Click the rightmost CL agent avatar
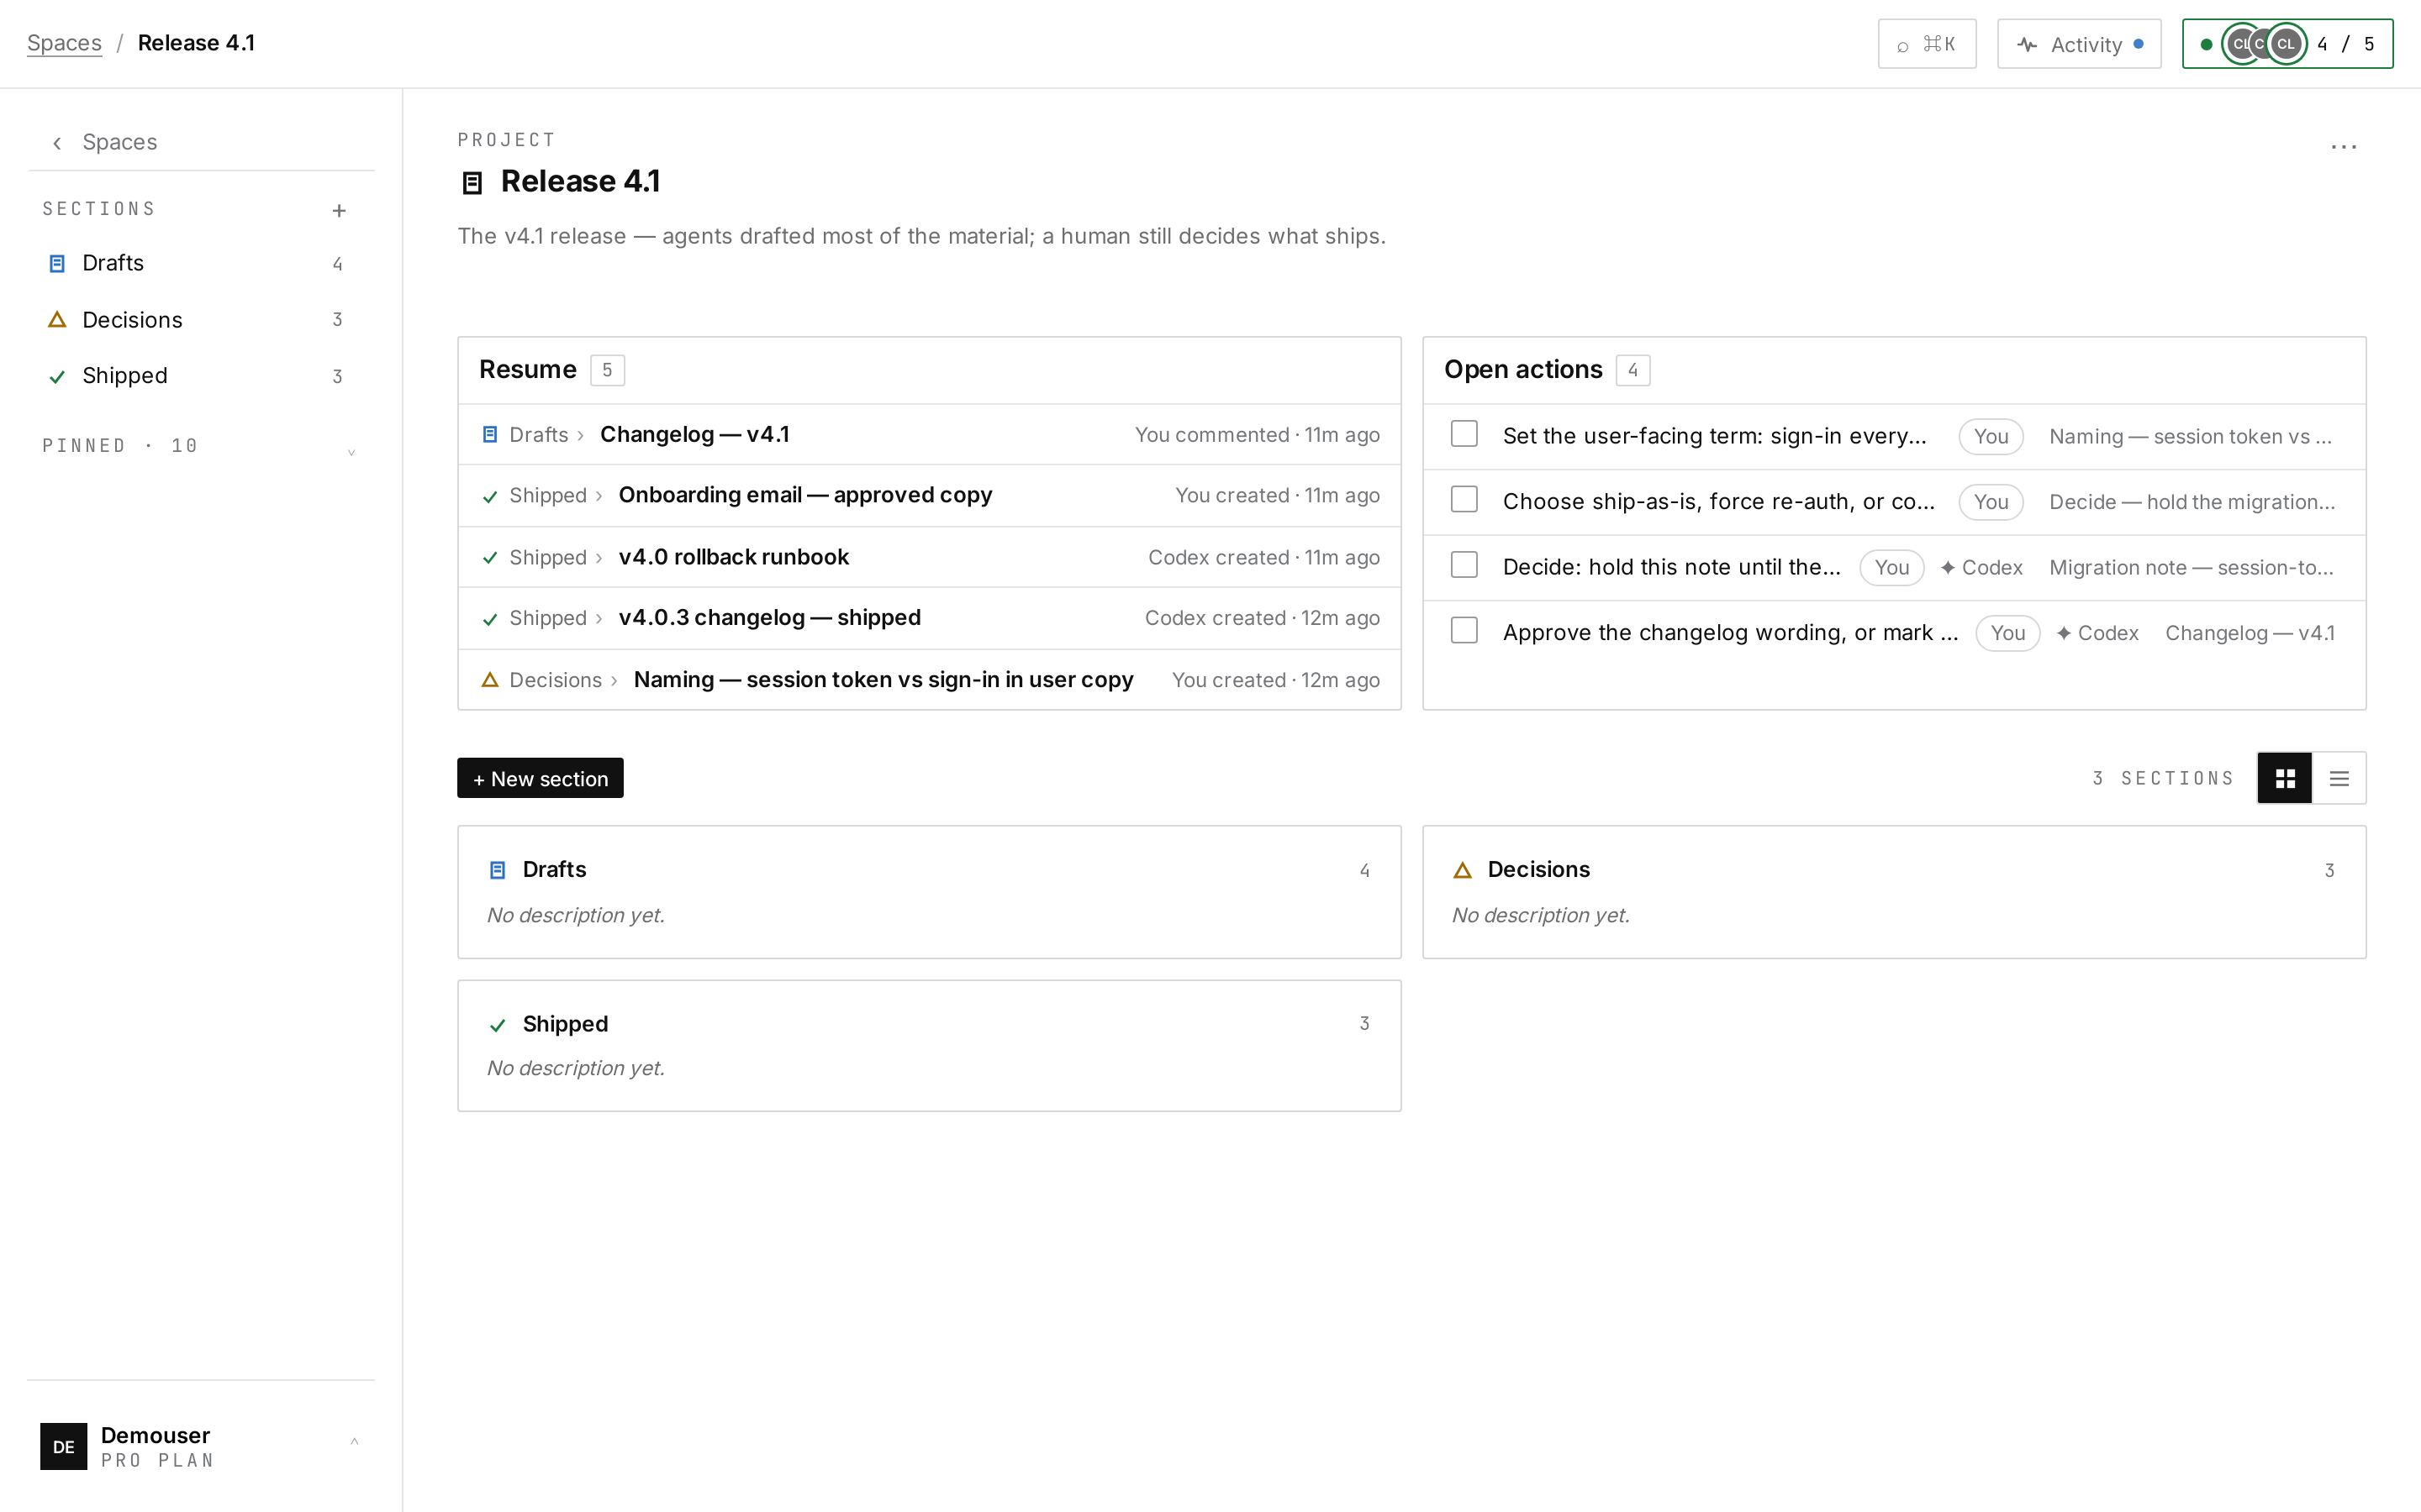 [2287, 44]
